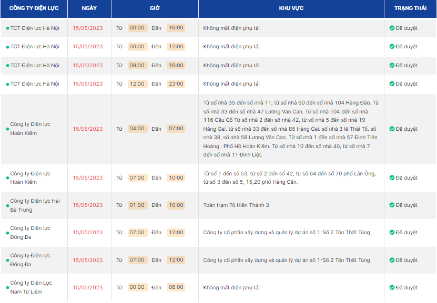Click the check icon in the Lãn Ông row status
Viewport: 437px width, 303px height.
392,178
